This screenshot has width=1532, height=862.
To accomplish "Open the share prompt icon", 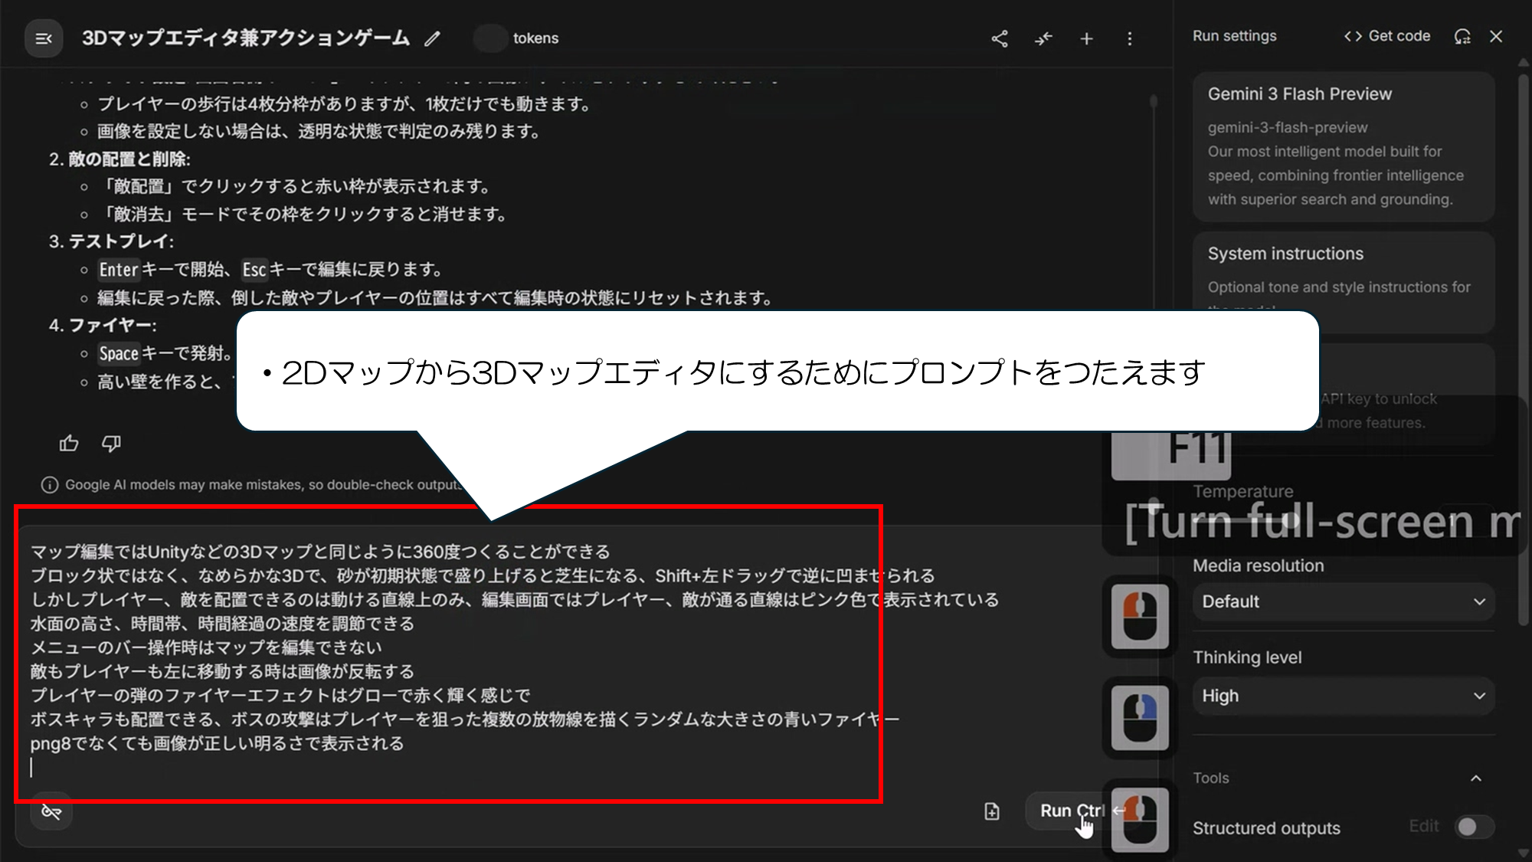I will pos(1000,38).
